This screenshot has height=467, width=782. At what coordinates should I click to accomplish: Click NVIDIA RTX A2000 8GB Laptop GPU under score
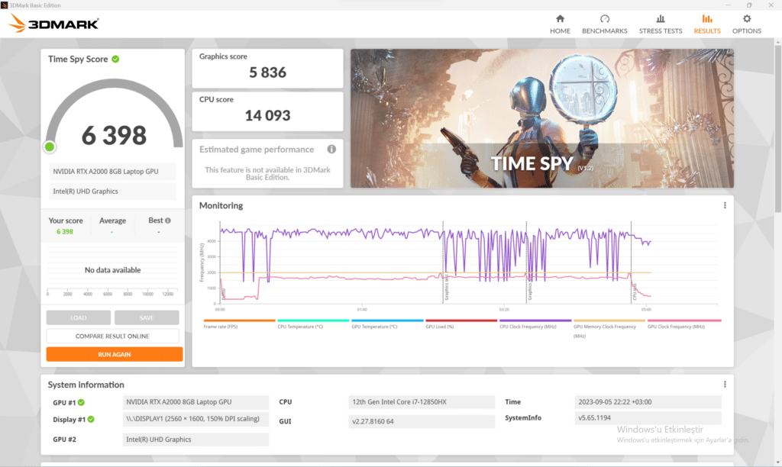[x=112, y=172]
